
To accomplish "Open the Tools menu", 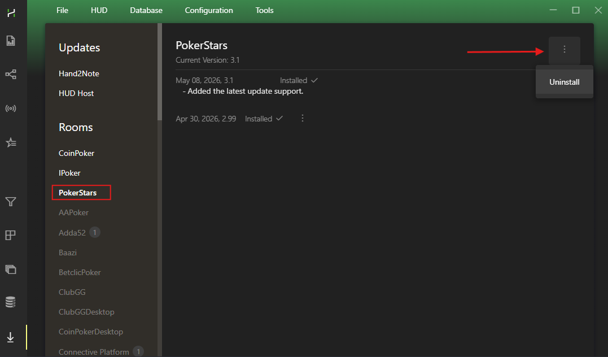I will [264, 11].
